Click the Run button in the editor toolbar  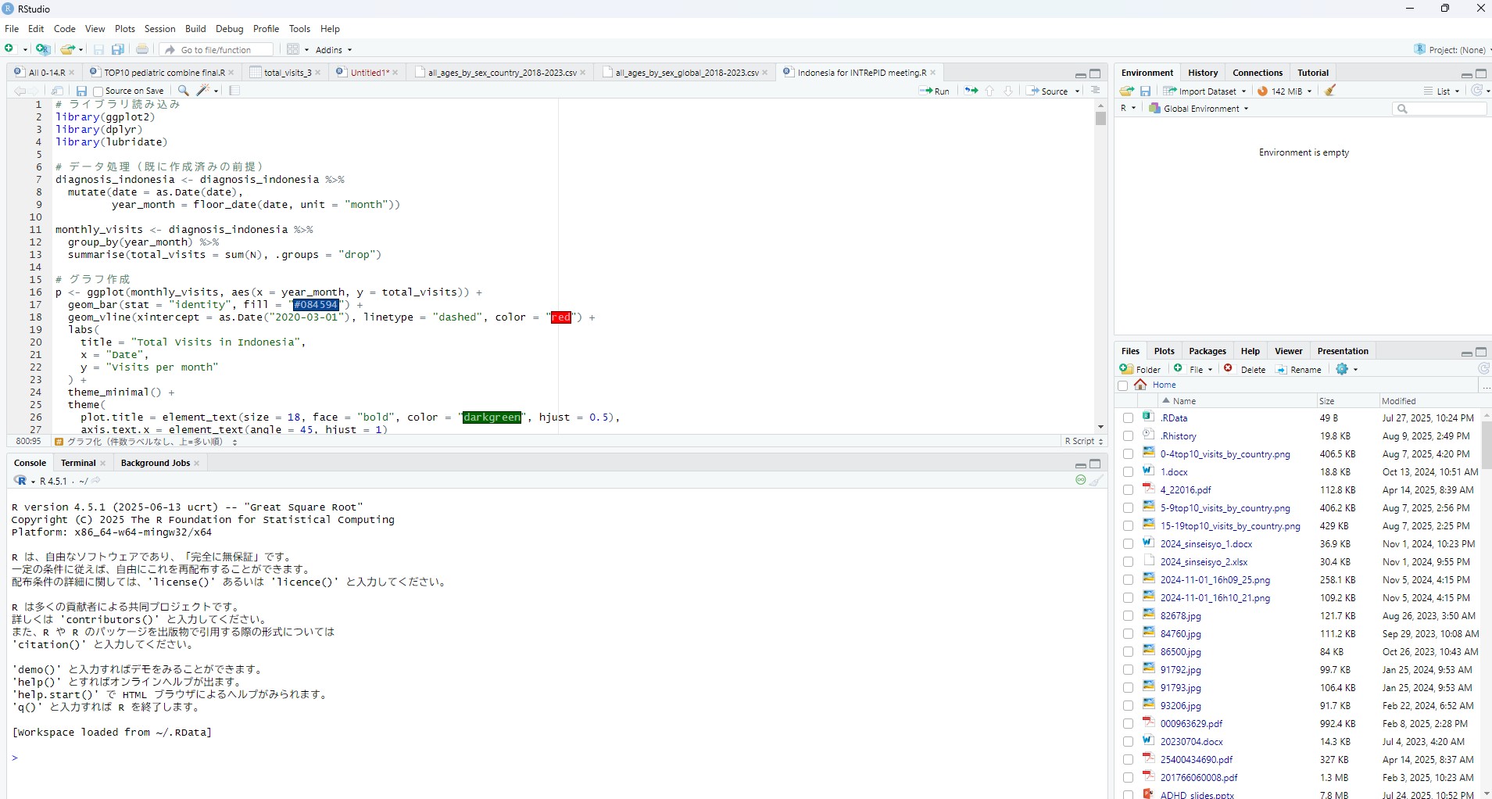pyautogui.click(x=935, y=91)
